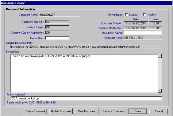173x116 pixels.
Task: Click the 'File Attributes:' label
Action: tap(115, 15)
